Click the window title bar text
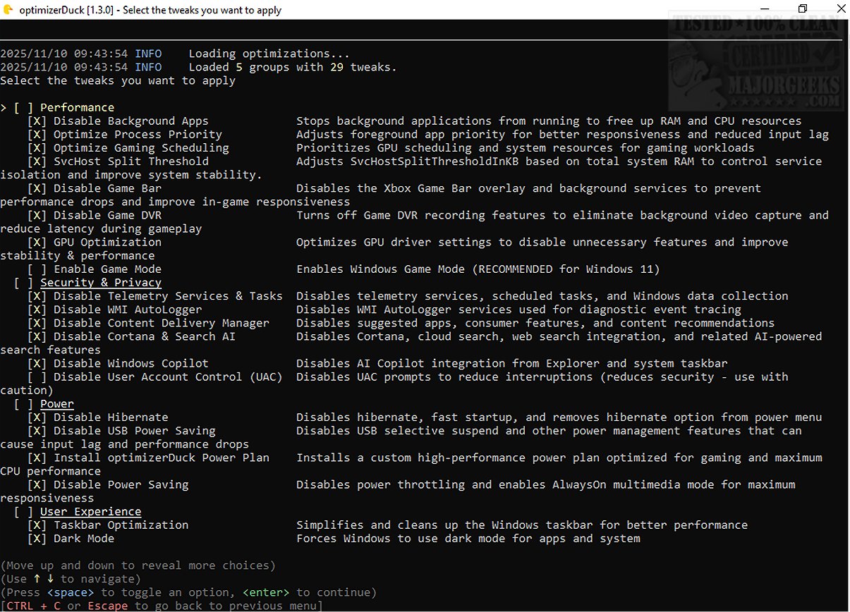 150,10
